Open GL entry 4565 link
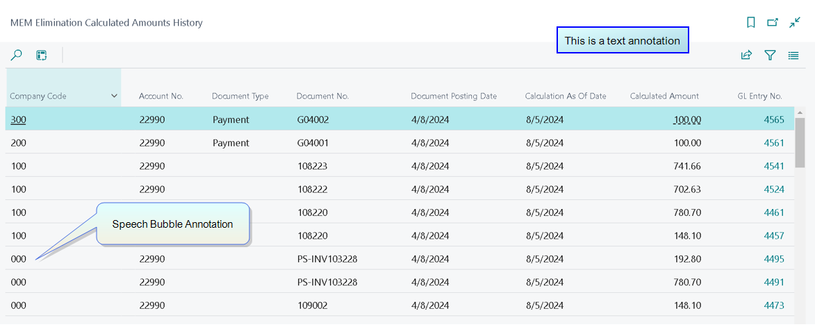Image resolution: width=815 pixels, height=327 pixels. click(x=774, y=120)
